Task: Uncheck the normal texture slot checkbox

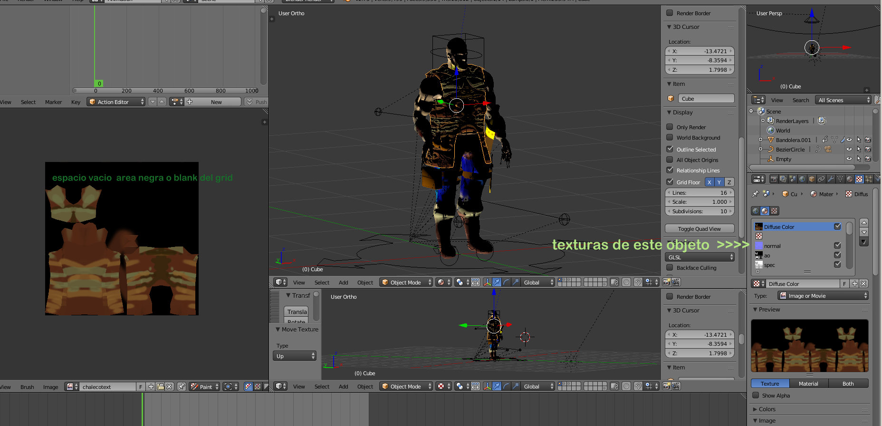Action: [x=837, y=246]
